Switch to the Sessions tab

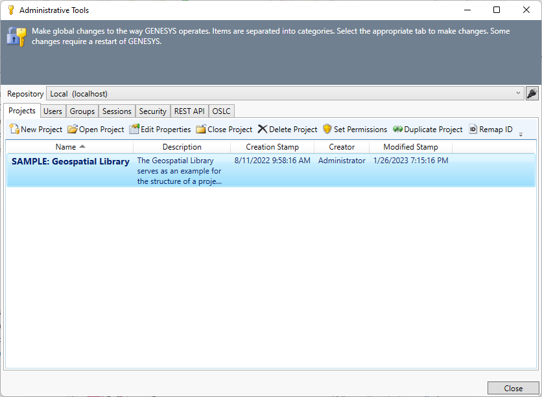click(117, 111)
